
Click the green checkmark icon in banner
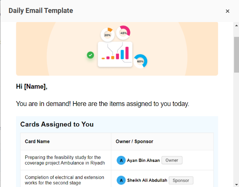click(90, 55)
